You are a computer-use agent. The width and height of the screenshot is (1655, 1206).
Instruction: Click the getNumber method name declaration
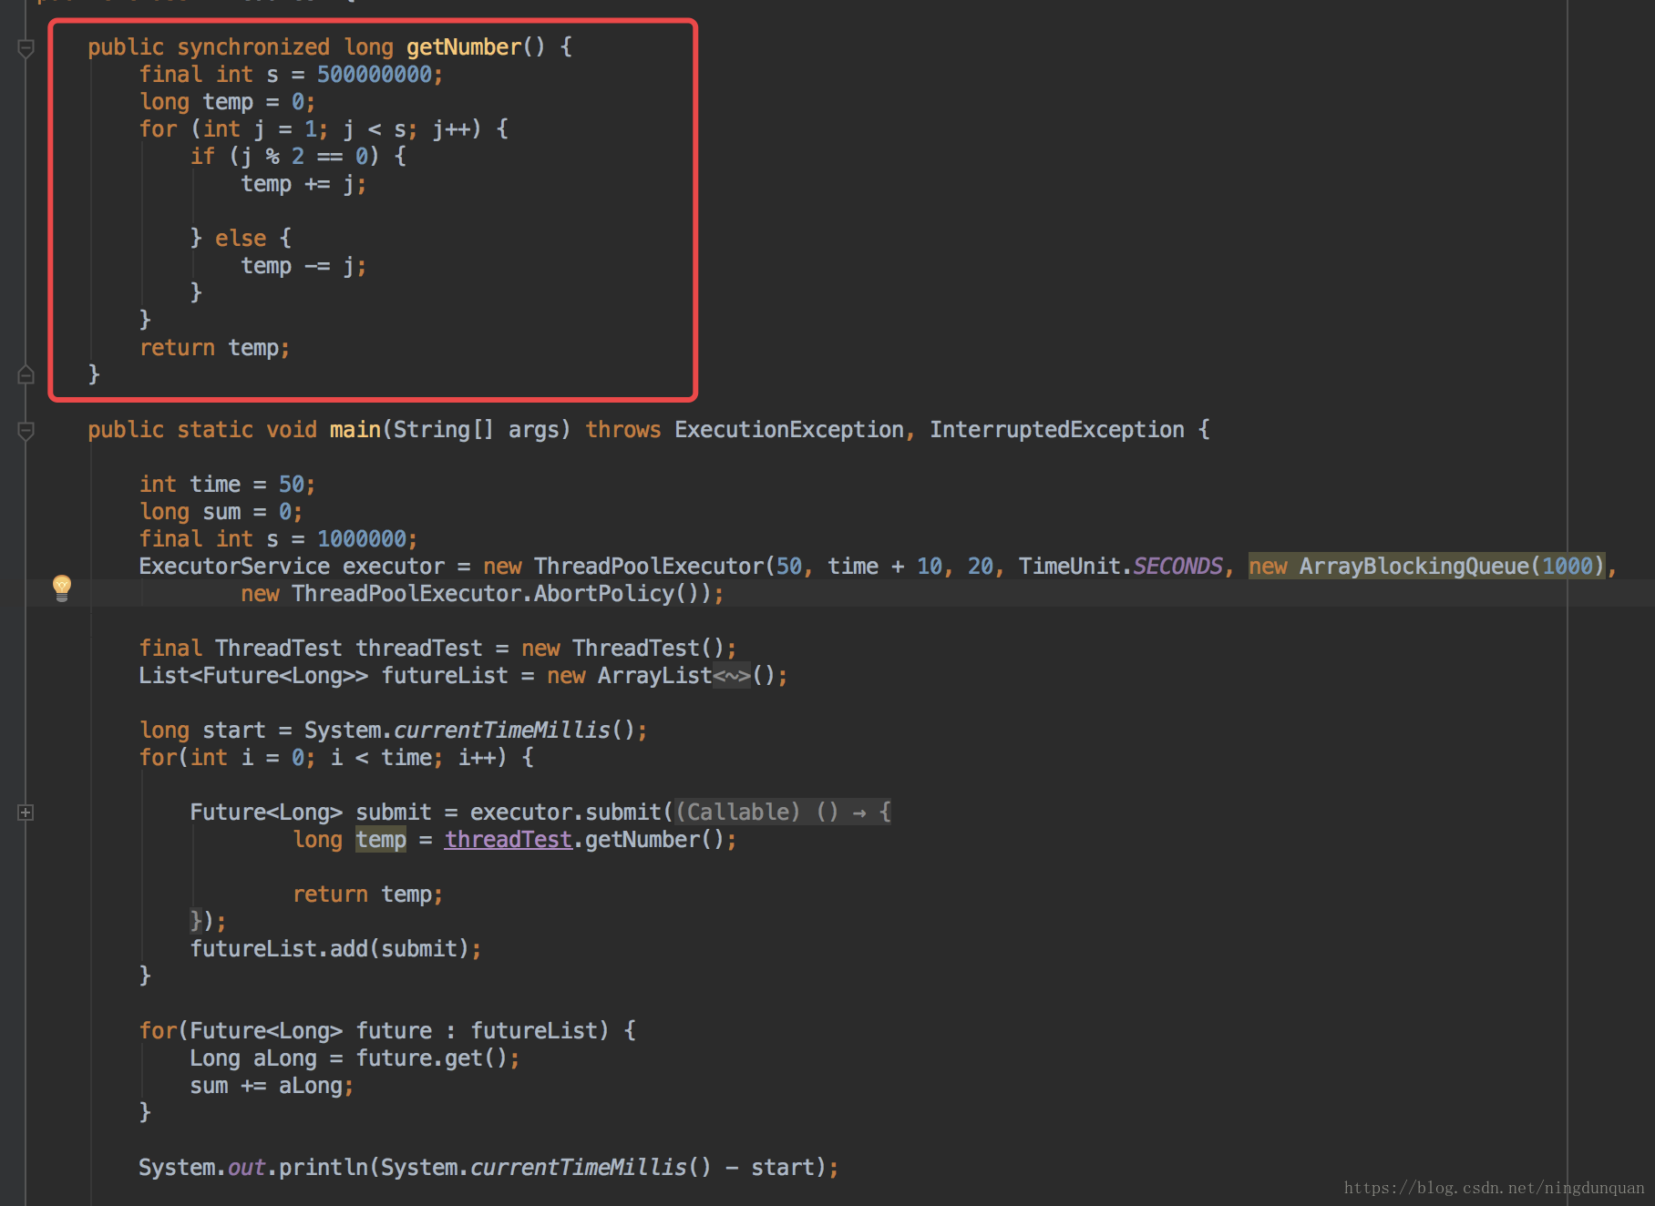(x=464, y=47)
